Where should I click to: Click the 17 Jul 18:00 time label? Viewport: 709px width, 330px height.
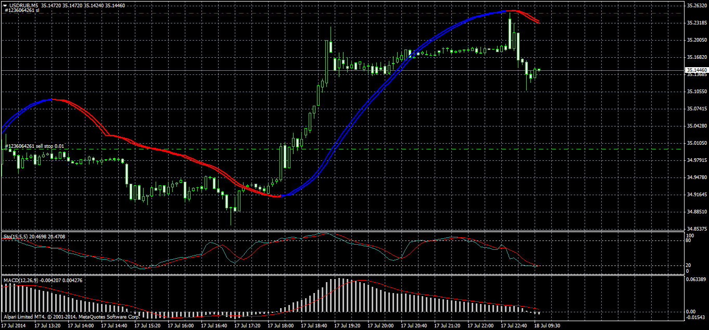tap(281, 325)
